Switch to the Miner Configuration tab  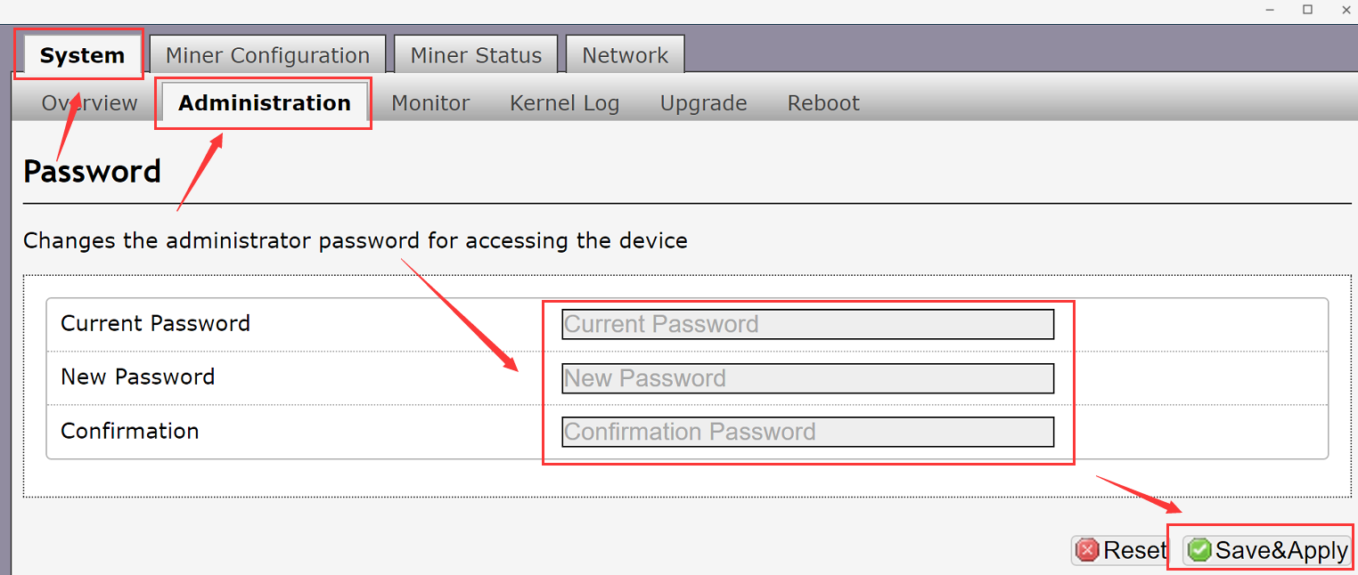pyautogui.click(x=267, y=54)
